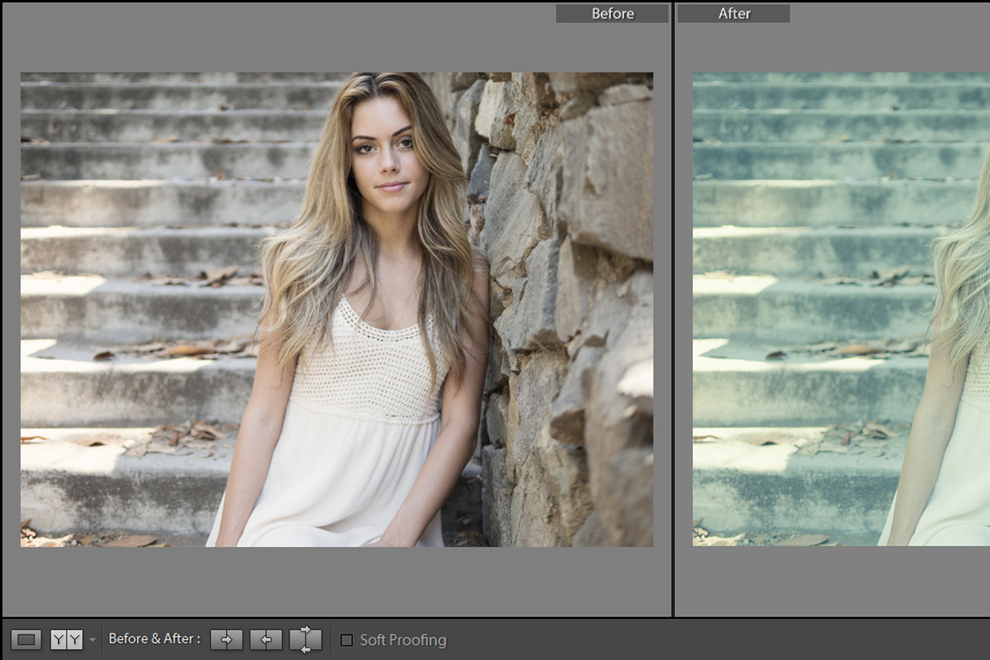Click the Before photo preview
This screenshot has height=660, width=990.
point(337,309)
